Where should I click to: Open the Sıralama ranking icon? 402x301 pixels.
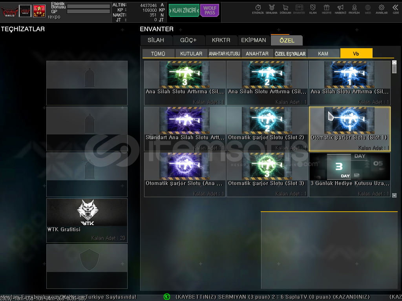(x=272, y=9)
